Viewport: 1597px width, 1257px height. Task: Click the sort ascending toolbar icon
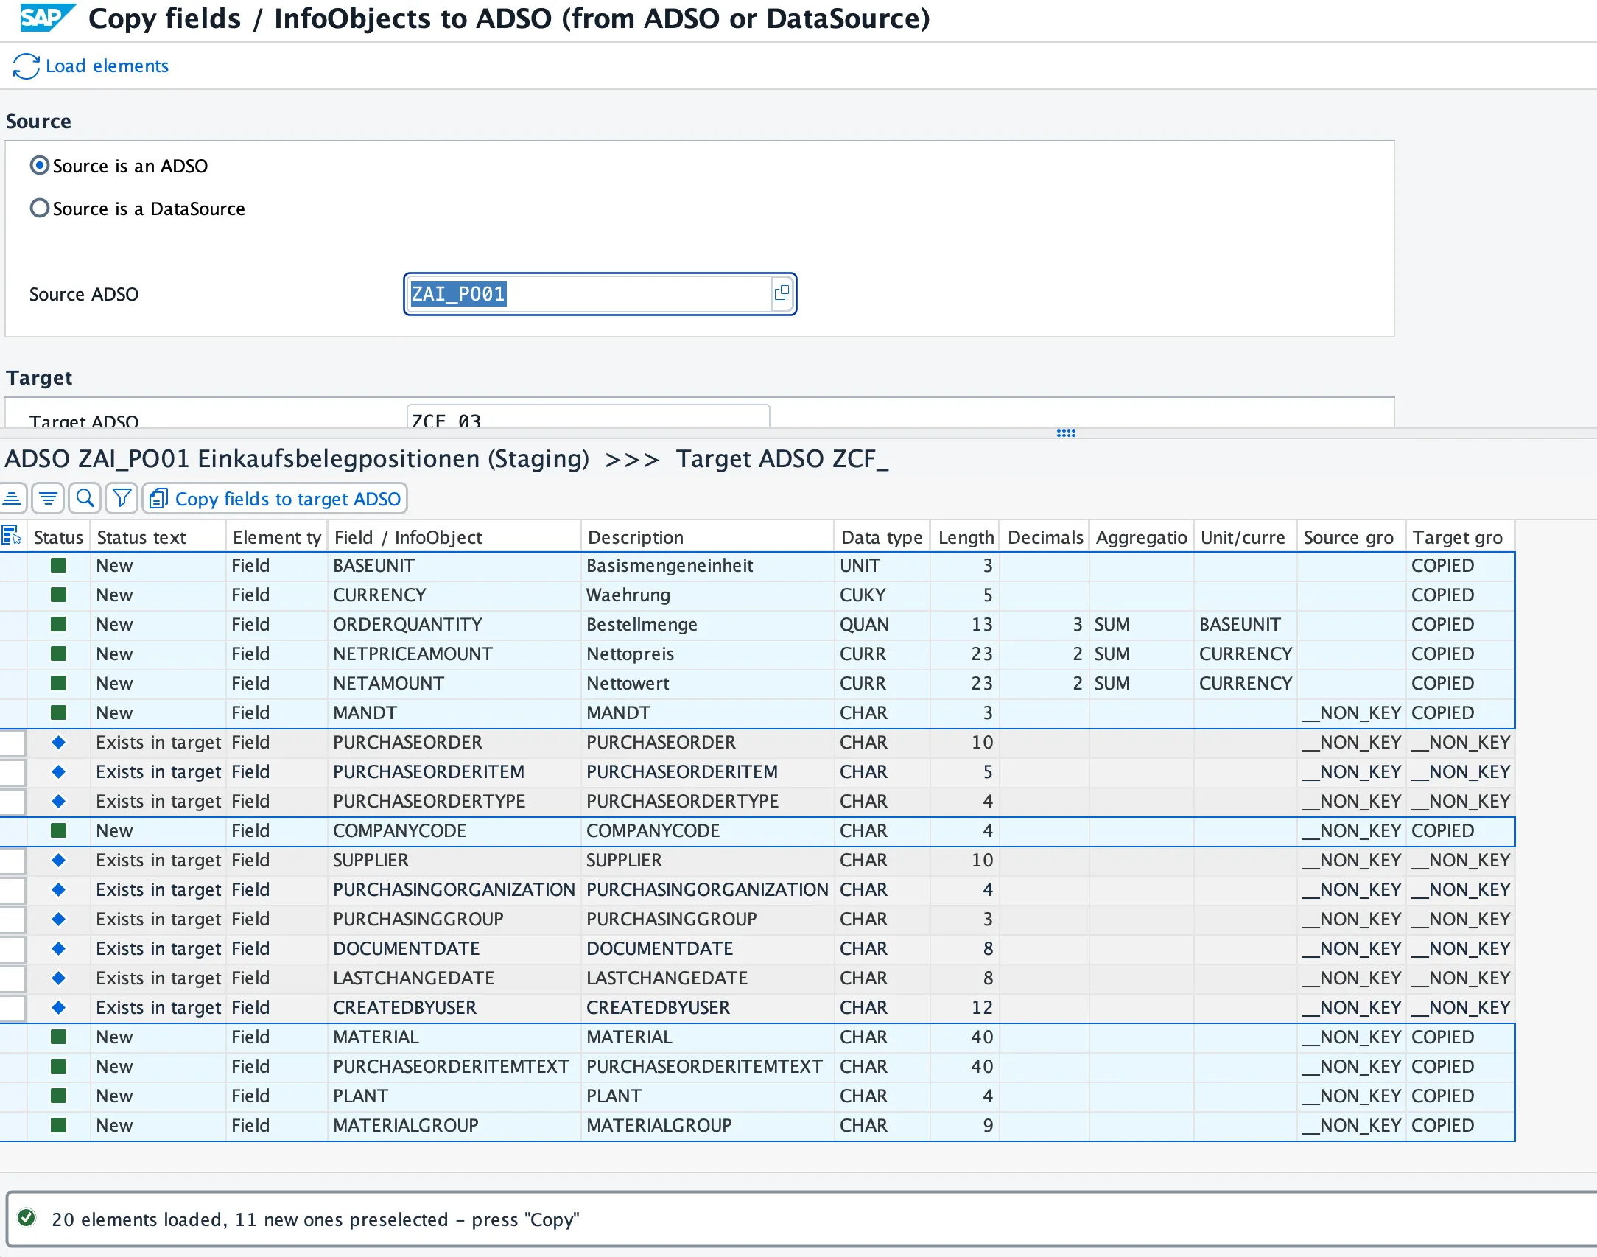(13, 499)
